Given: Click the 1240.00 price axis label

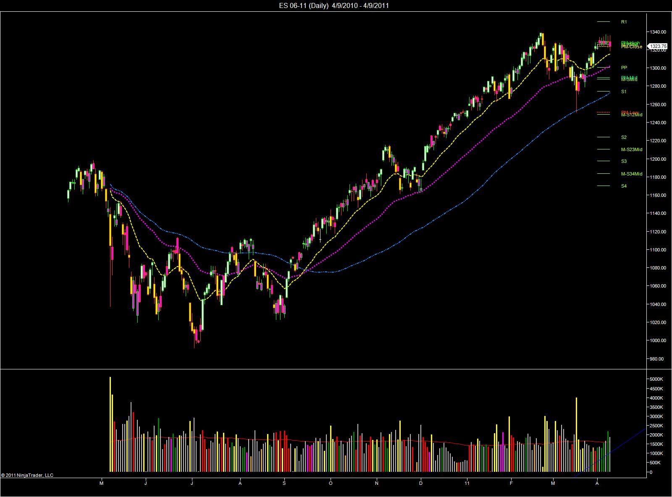Looking at the screenshot, I should point(658,123).
